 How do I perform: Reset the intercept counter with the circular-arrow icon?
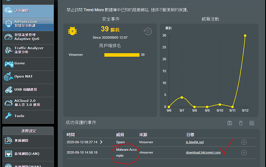click(x=148, y=31)
